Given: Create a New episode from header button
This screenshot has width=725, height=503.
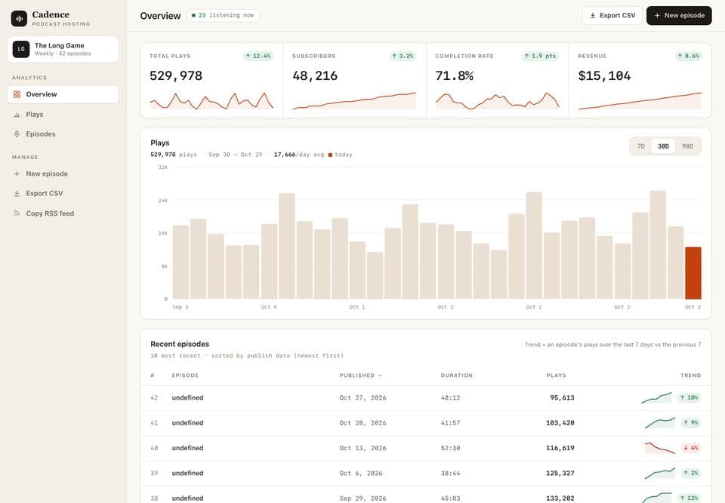Looking at the screenshot, I should (679, 16).
